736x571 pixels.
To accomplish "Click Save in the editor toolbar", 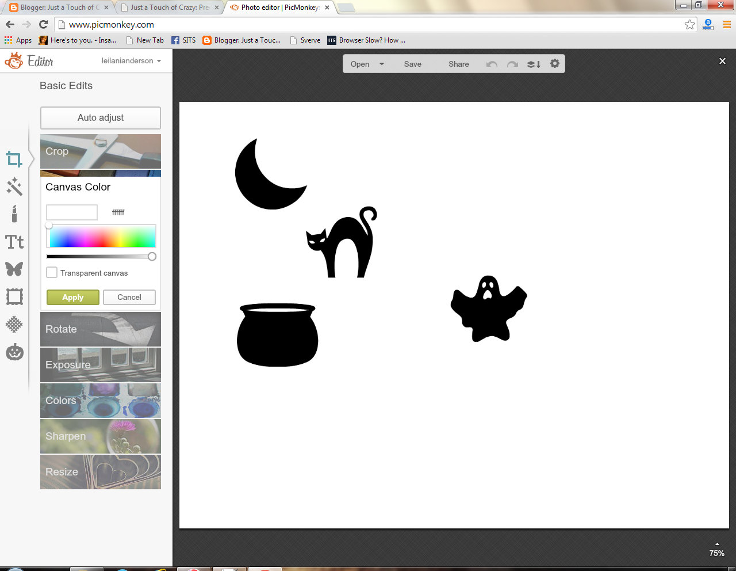I will (413, 64).
